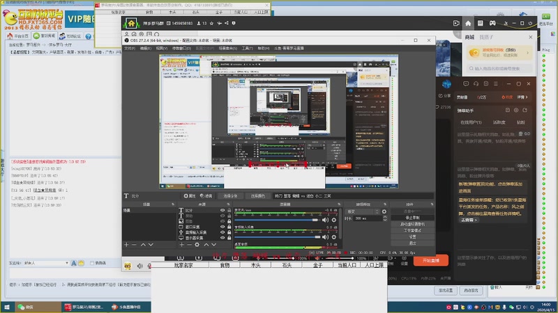Move the scene up with the arrow icon
The height and width of the screenshot is (313, 558).
click(143, 245)
